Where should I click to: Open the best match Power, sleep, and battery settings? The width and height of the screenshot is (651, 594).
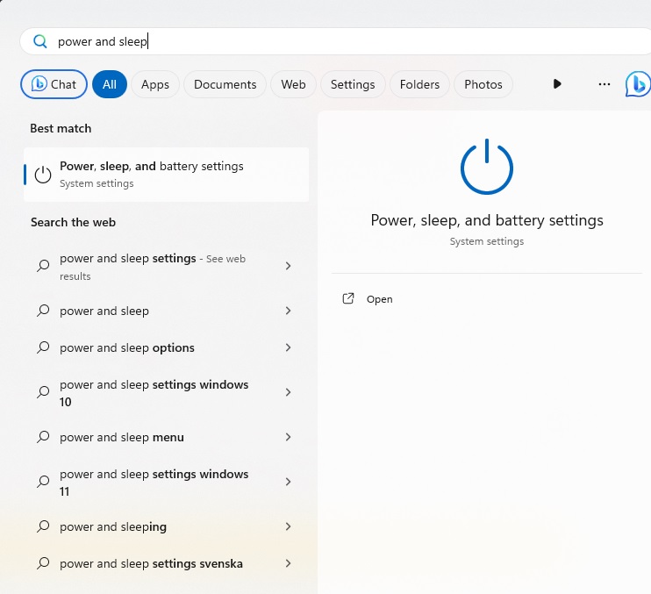(x=166, y=175)
